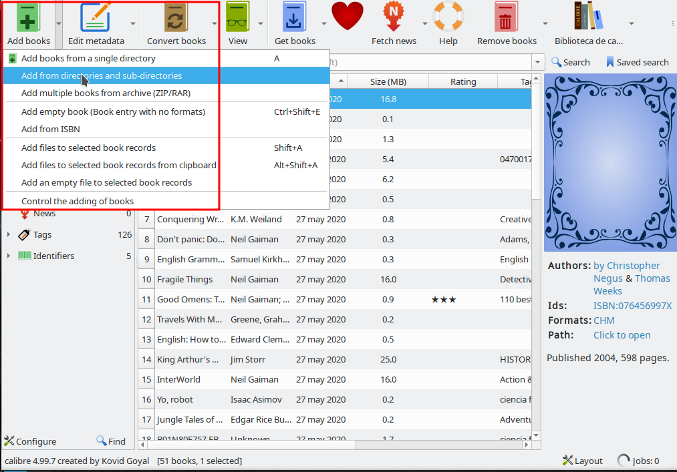Click the Search magnifier button
677x472 pixels.
click(571, 63)
